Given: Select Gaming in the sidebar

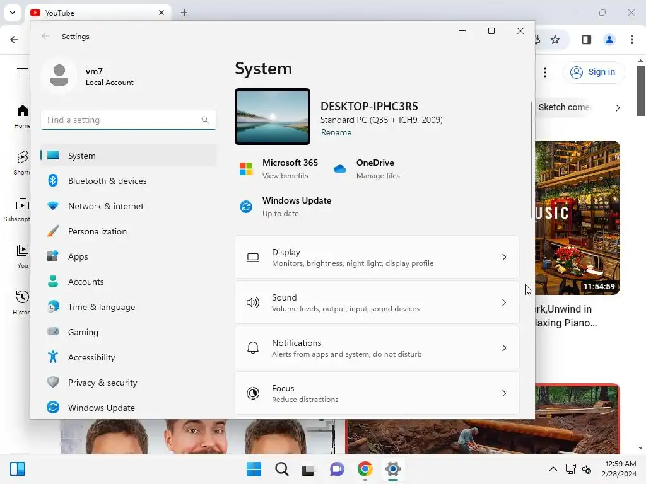Looking at the screenshot, I should coord(129,331).
